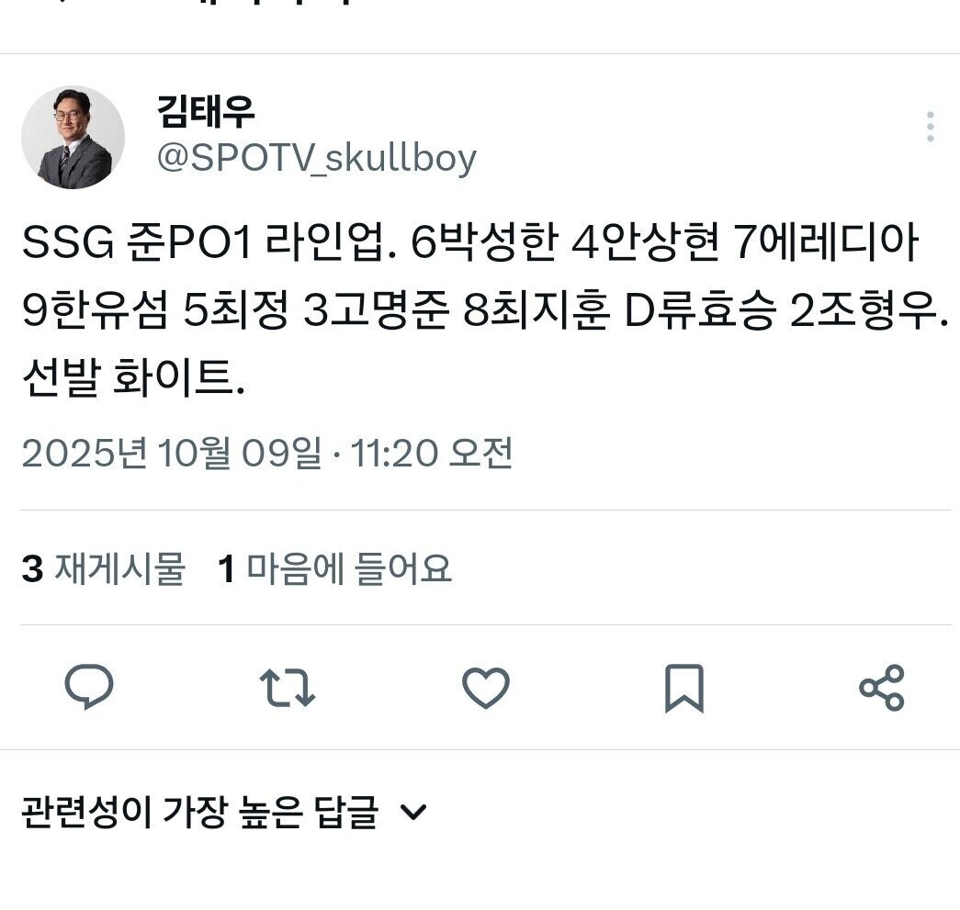Screen dimensions: 960x910
Task: Expand the 관련성이 가장 높은 답글 chevron
Action: click(412, 812)
